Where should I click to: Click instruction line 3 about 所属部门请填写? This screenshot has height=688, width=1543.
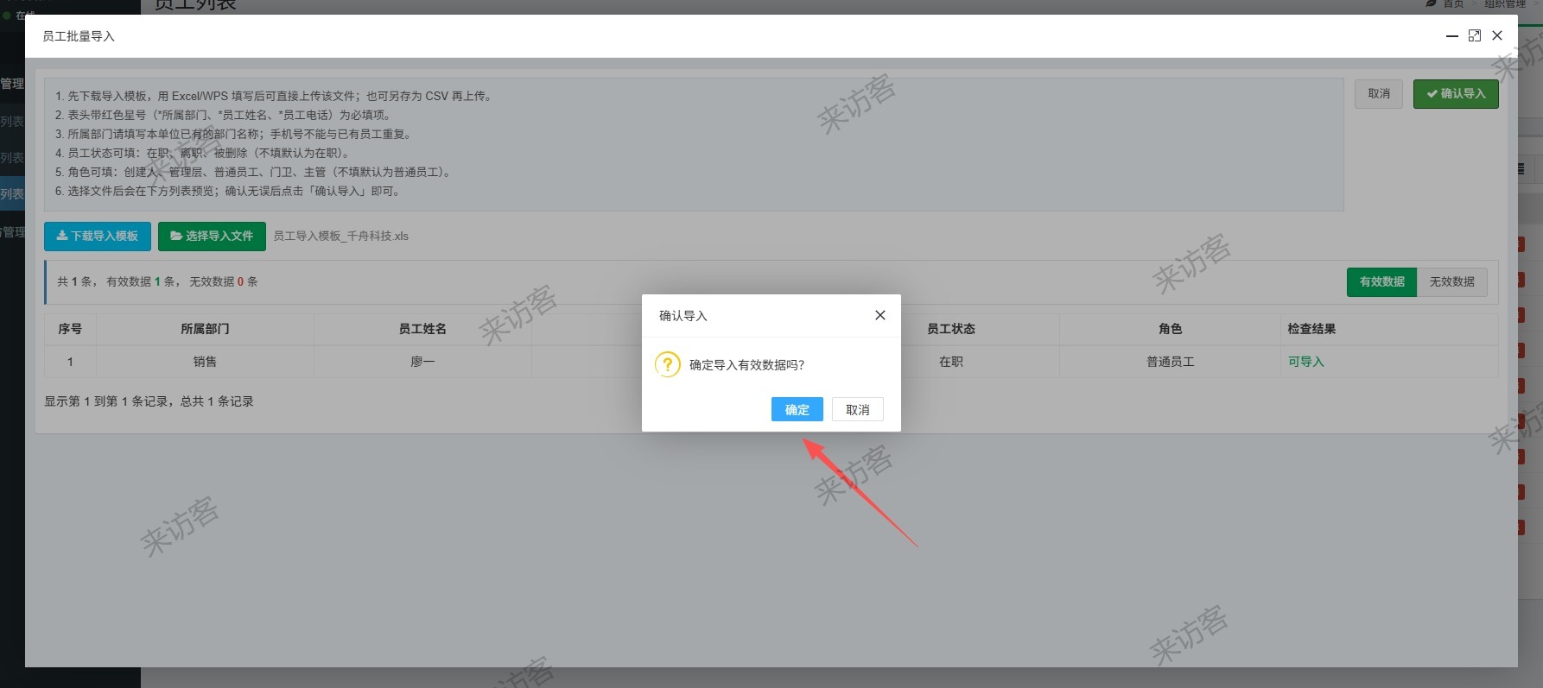[x=235, y=134]
